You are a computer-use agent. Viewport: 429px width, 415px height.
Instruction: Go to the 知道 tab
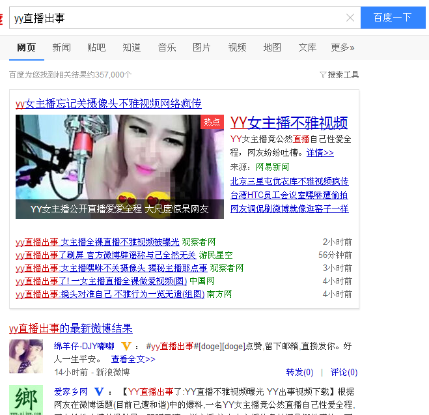(131, 48)
